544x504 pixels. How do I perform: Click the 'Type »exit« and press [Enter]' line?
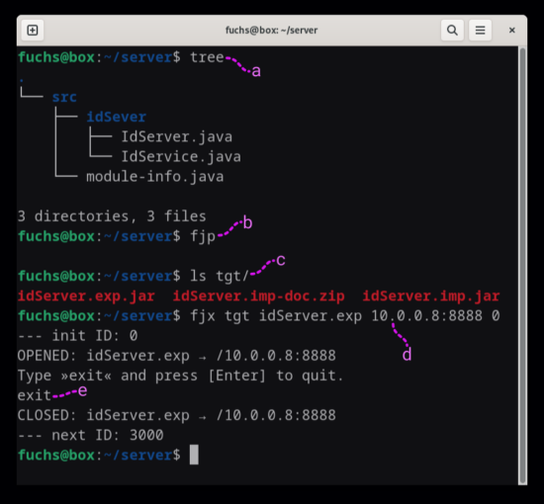[x=180, y=376]
